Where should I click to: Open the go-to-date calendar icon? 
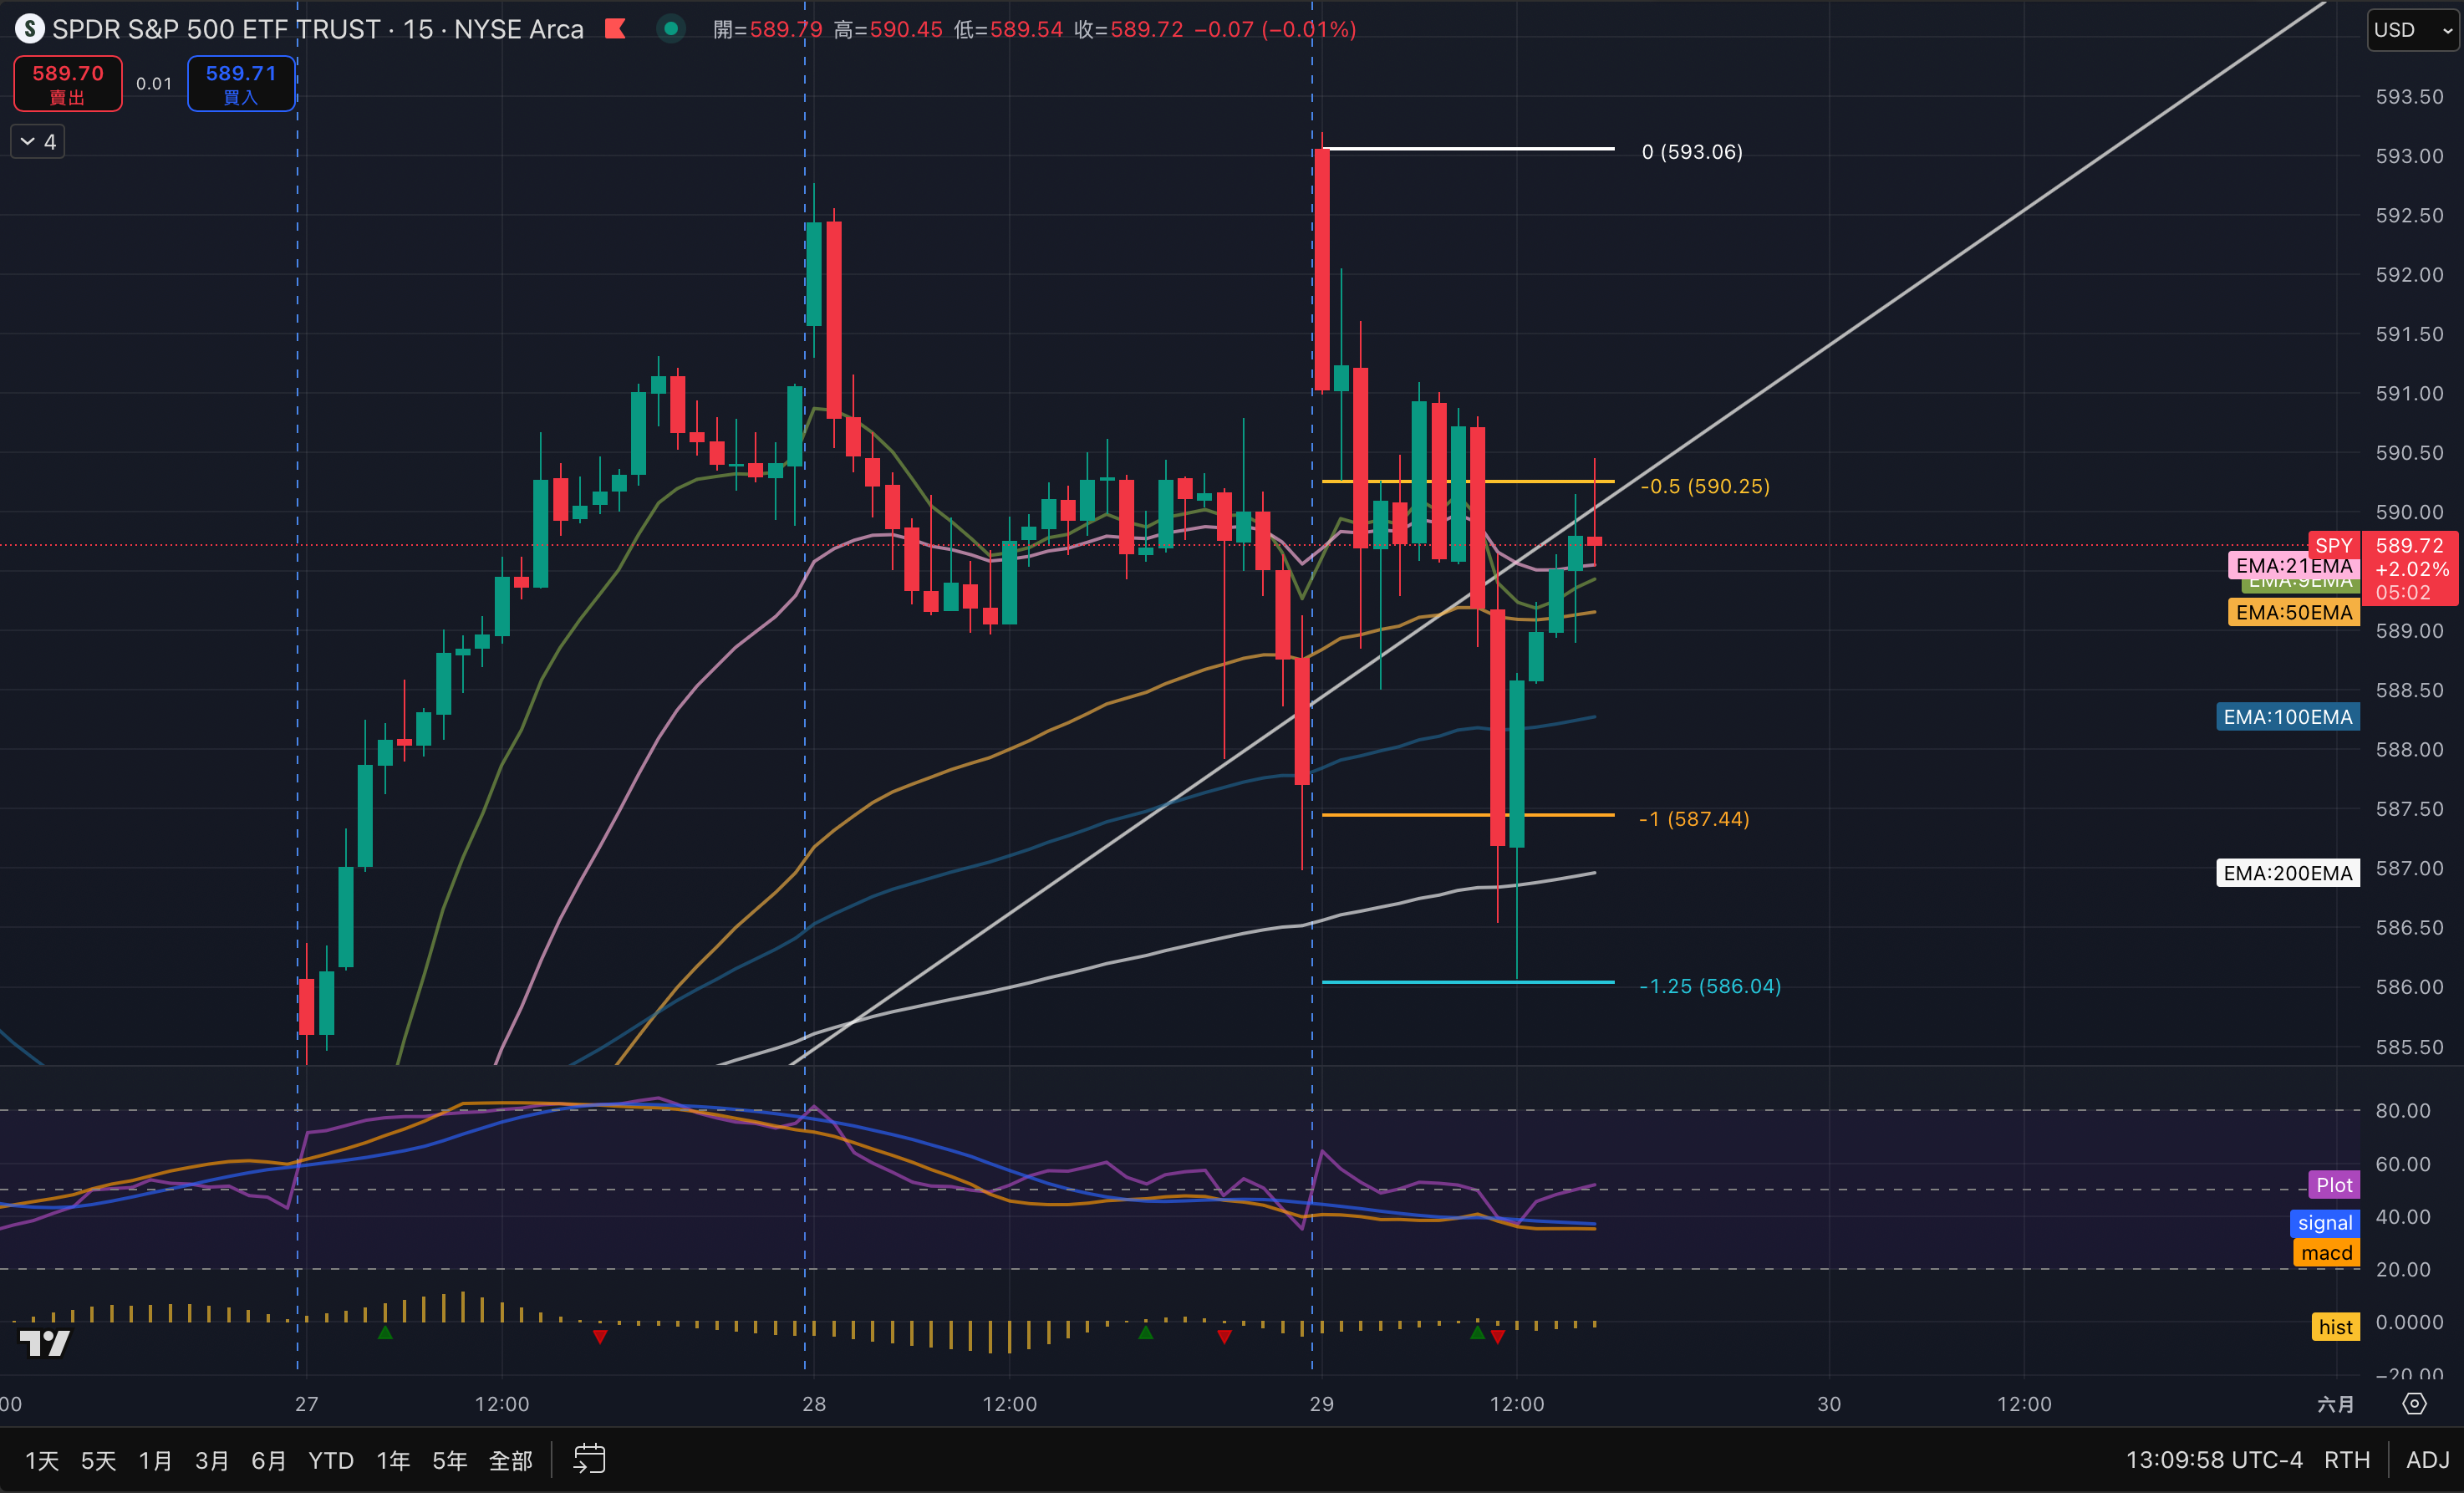(x=589, y=1459)
